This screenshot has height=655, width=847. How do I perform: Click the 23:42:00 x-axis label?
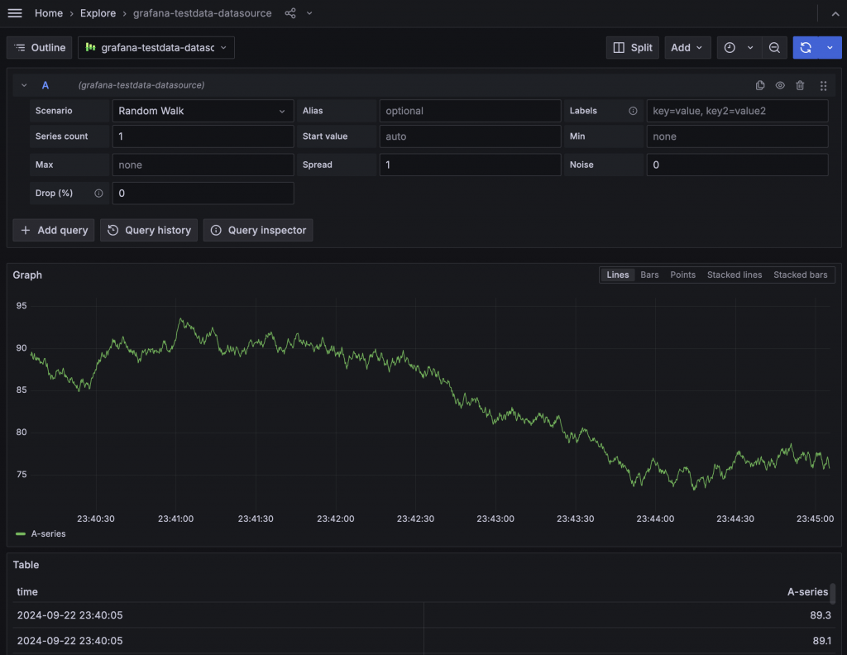(x=336, y=519)
